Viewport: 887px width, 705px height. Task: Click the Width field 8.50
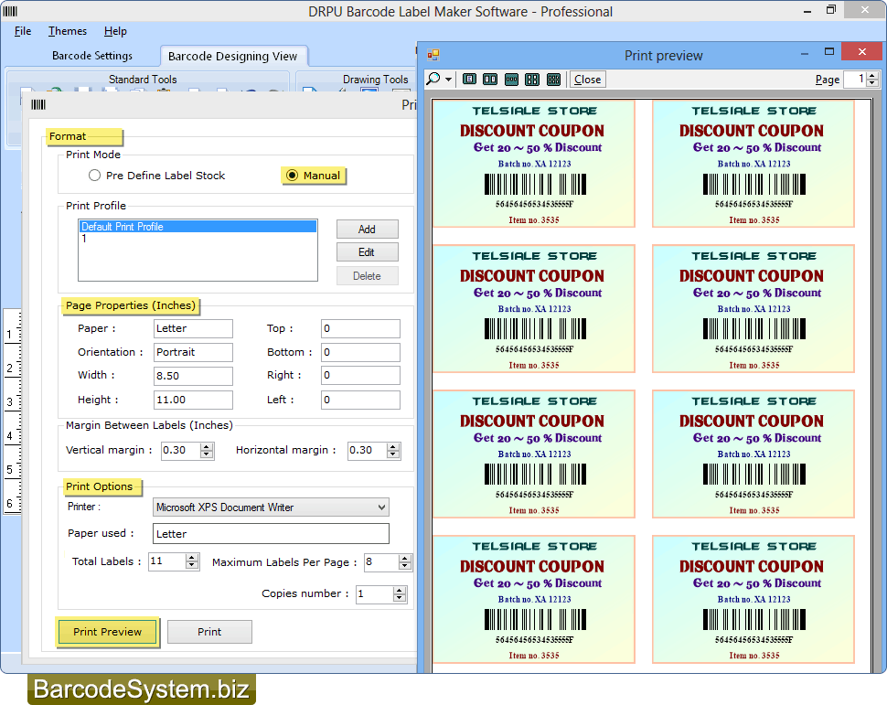(x=193, y=376)
